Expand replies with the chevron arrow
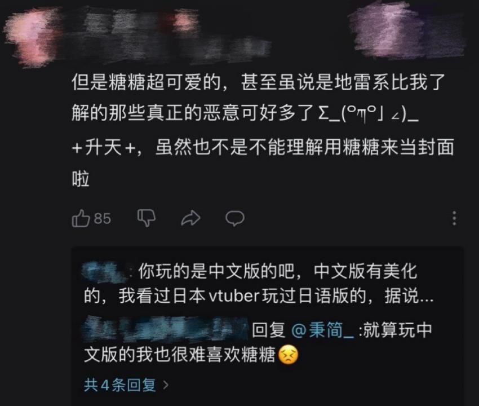Image resolution: width=479 pixels, height=406 pixels. coord(166,385)
